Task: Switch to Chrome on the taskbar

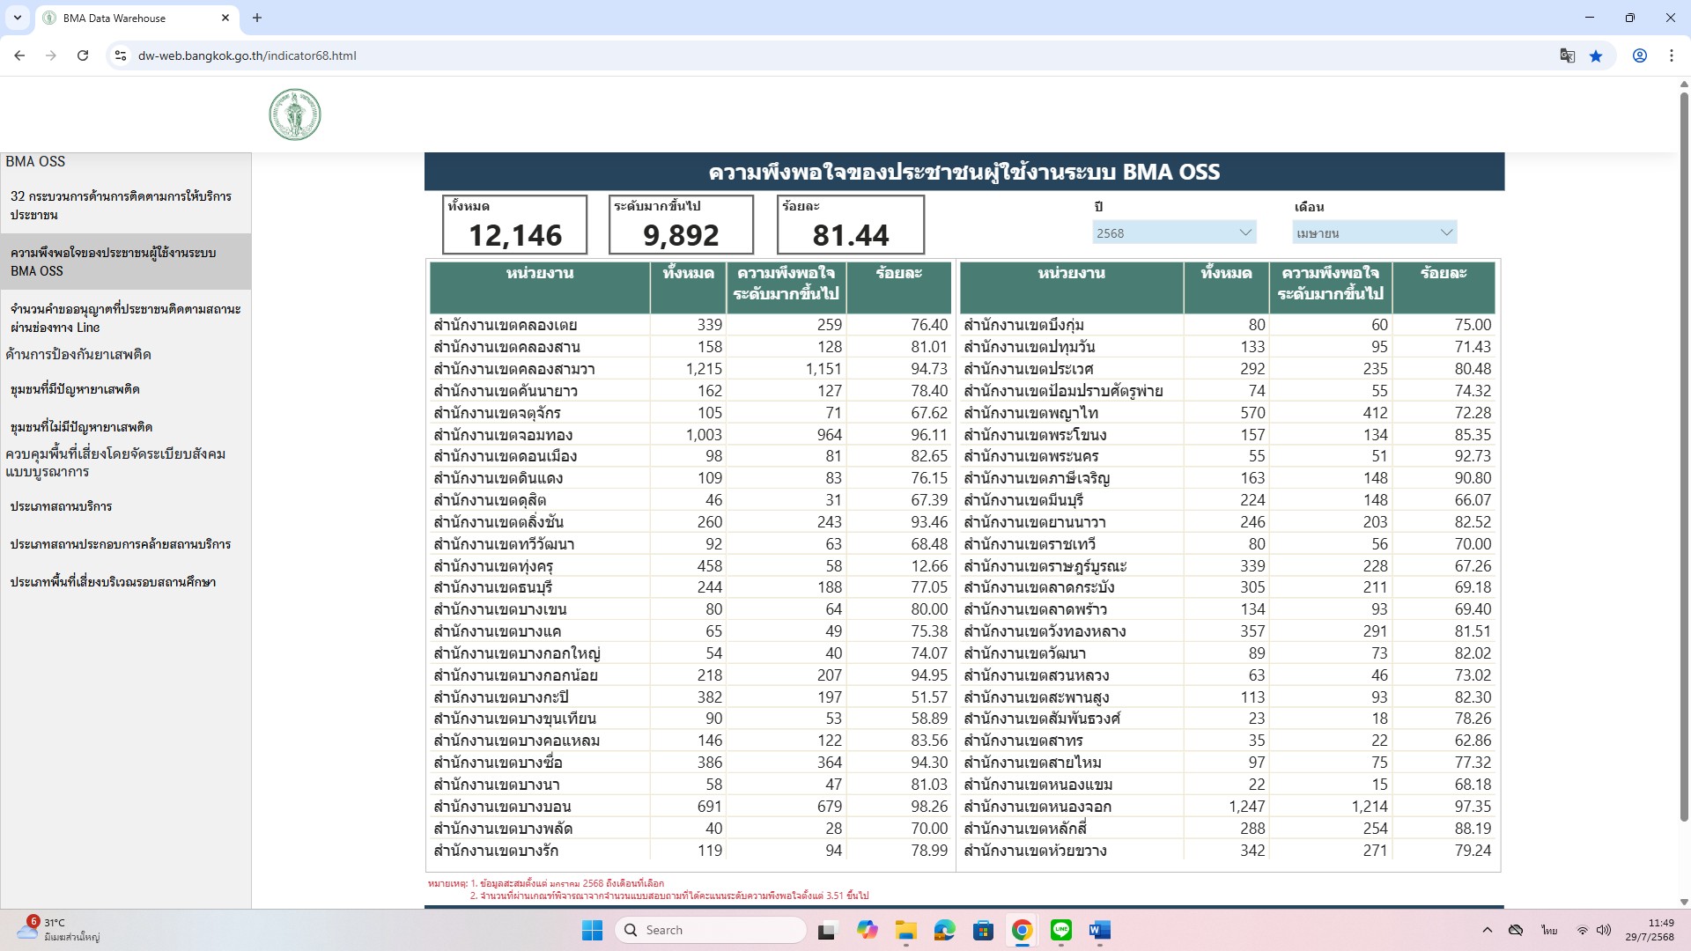Action: pyautogui.click(x=1023, y=930)
